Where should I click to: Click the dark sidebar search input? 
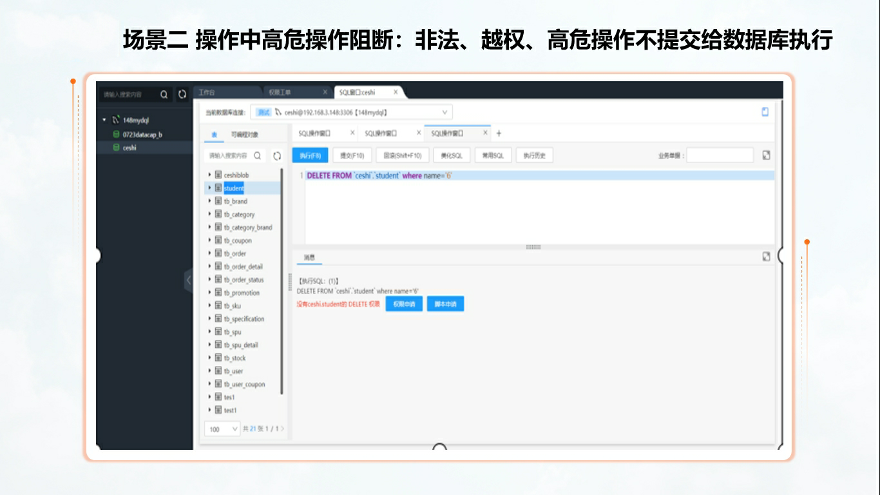click(x=129, y=94)
